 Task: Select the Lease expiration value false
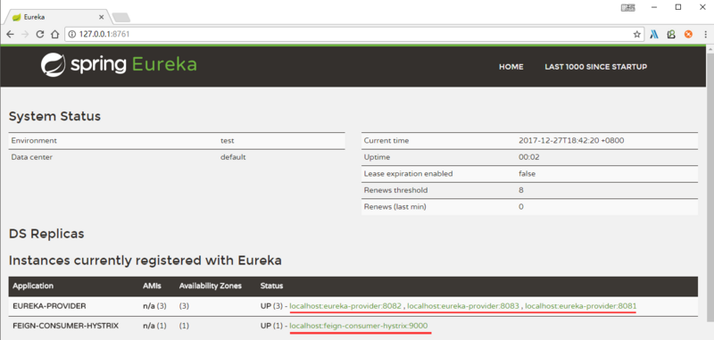(527, 173)
